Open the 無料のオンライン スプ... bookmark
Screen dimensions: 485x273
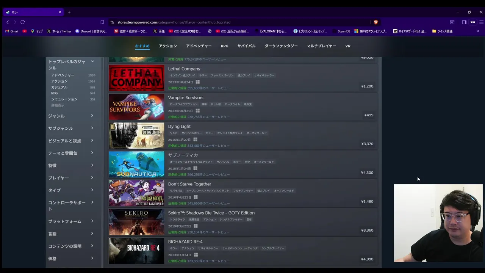click(371, 31)
